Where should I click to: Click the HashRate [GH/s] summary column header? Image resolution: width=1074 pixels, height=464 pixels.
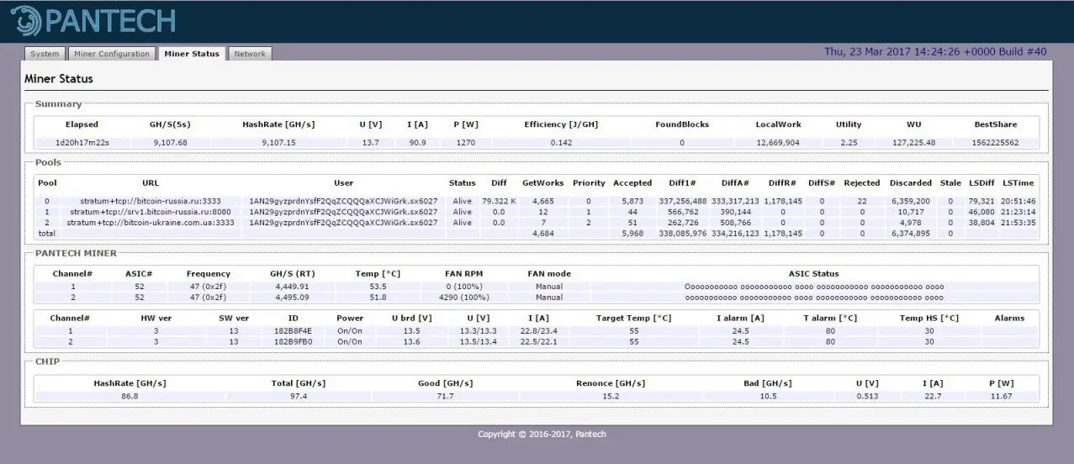pyautogui.click(x=278, y=124)
